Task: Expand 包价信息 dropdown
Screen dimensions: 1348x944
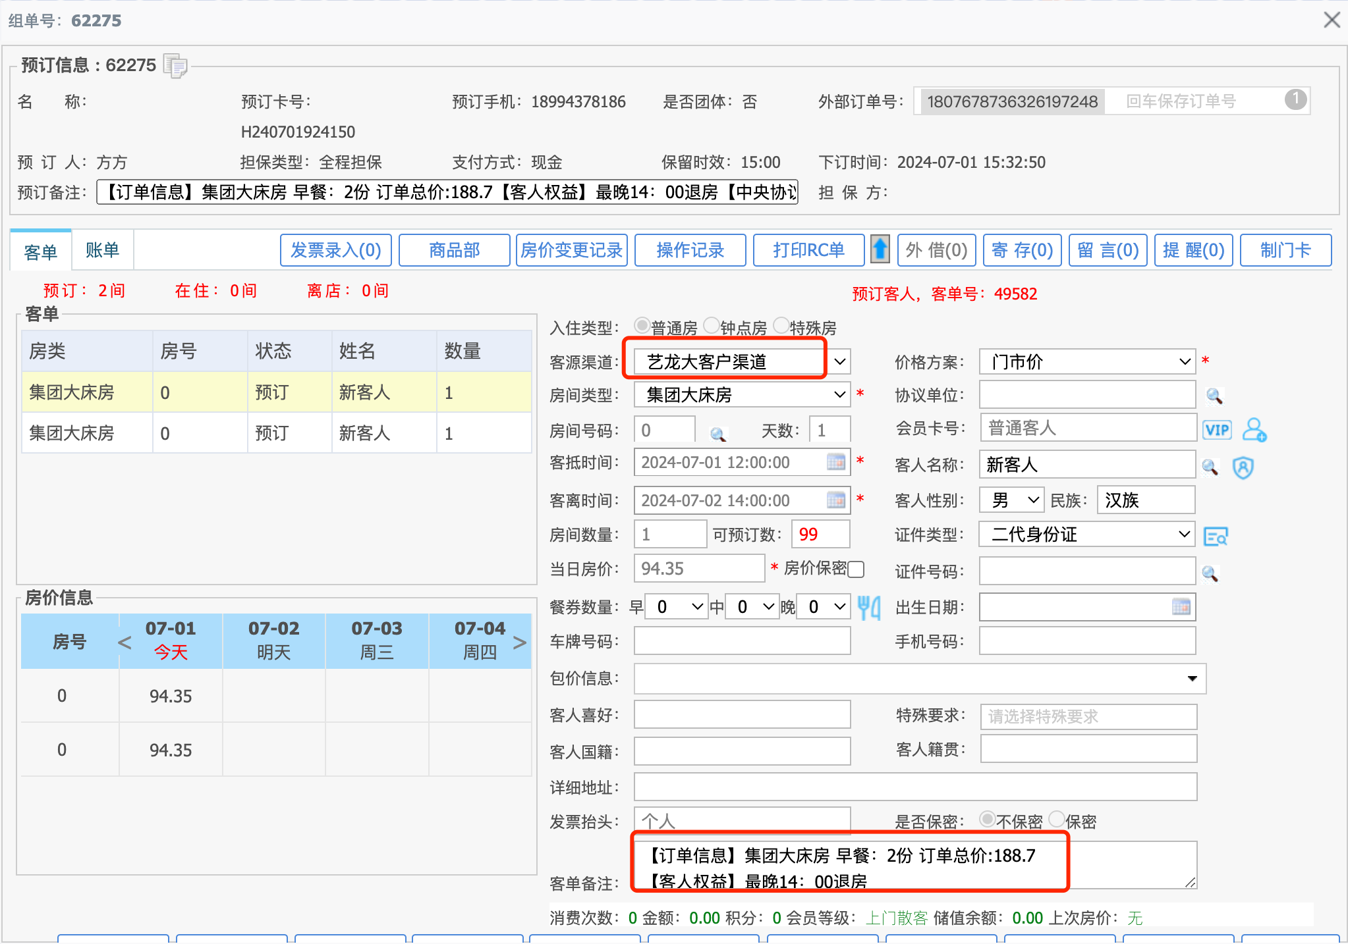Action: click(1192, 679)
